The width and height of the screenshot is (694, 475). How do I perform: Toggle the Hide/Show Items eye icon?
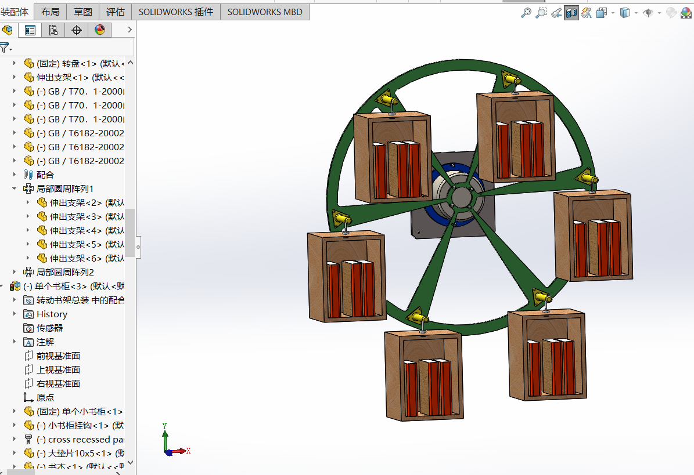click(x=648, y=13)
